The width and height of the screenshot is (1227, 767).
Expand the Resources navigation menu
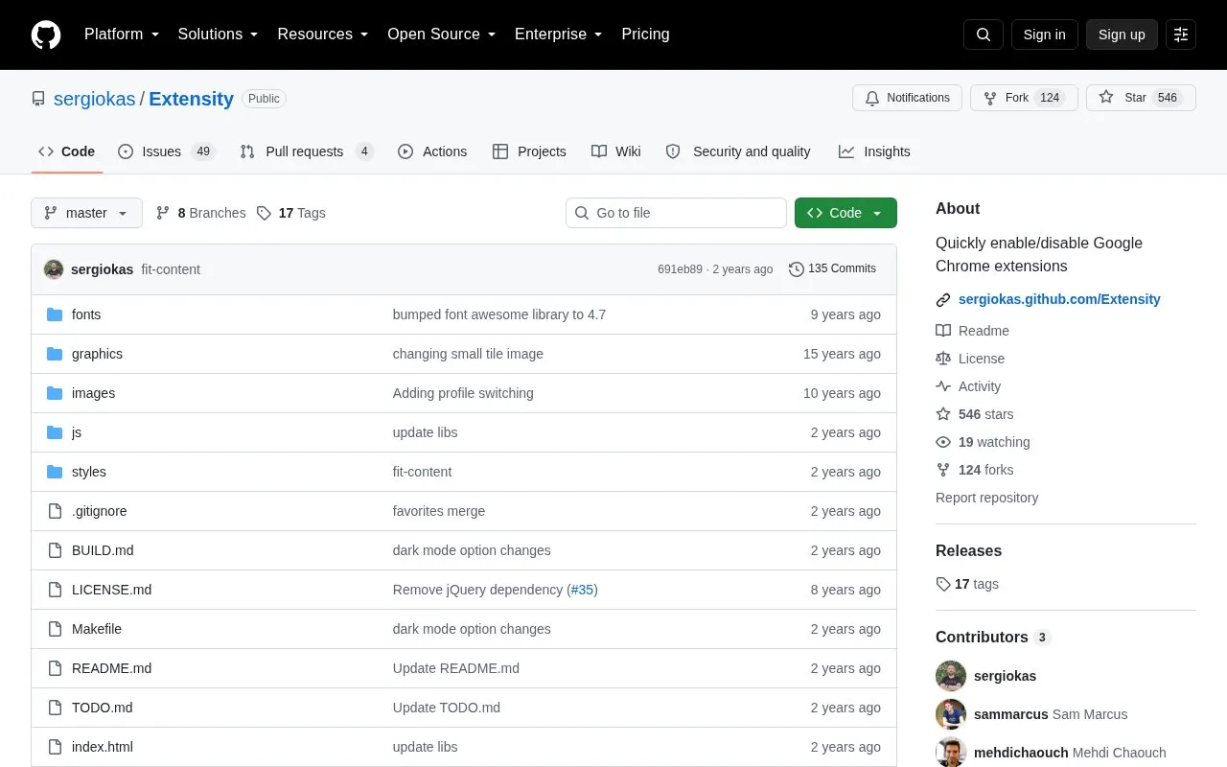323,35
